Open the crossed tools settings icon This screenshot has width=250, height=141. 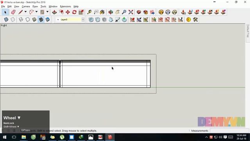pos(195,20)
